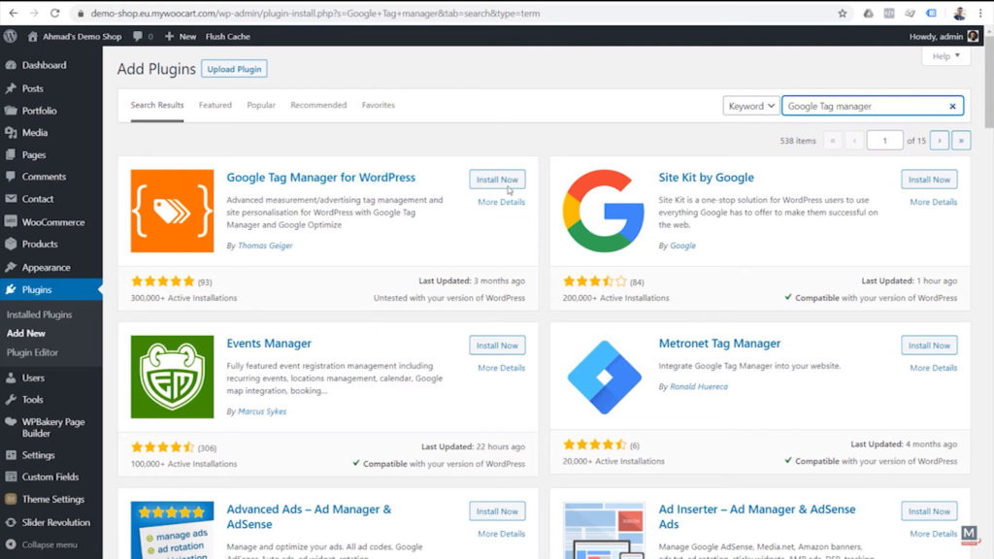
Task: Install Site Kit by Google
Action: coord(928,179)
